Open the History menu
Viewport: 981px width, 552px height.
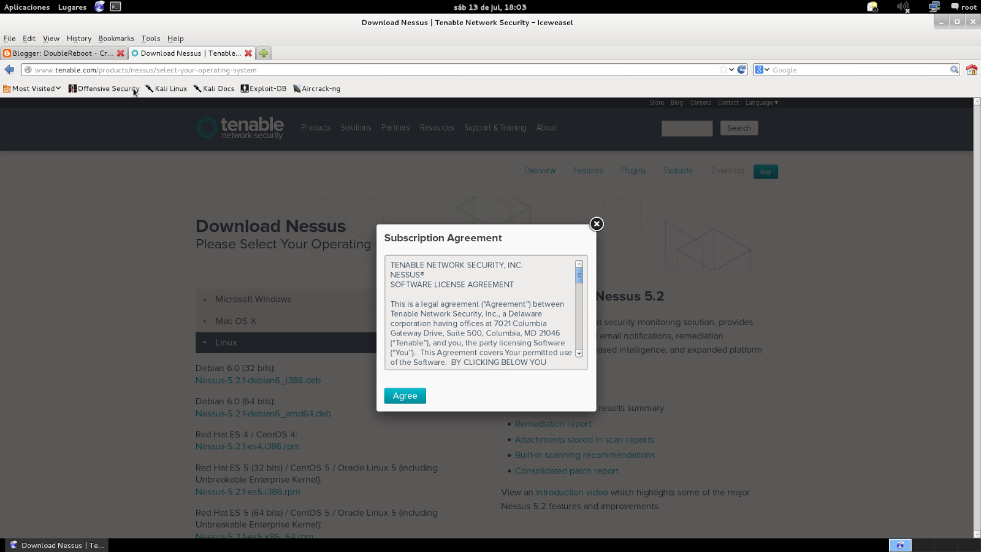[78, 38]
